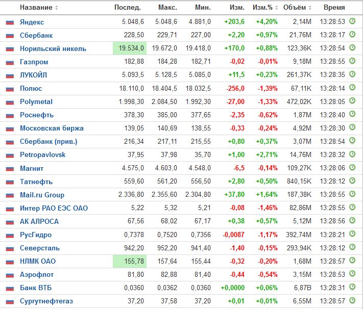The height and width of the screenshot is (310, 363).
Task: Click the -0,0087 change value
Action: [233, 235]
